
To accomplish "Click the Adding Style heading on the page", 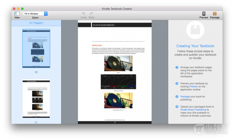I will click(x=97, y=45).
